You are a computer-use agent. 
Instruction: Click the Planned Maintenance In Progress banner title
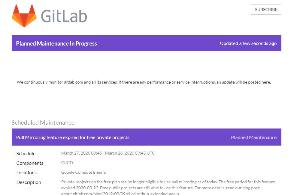pyautogui.click(x=56, y=43)
